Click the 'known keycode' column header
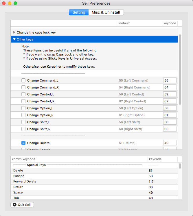Screen dimensions: 193x216 [79, 159]
